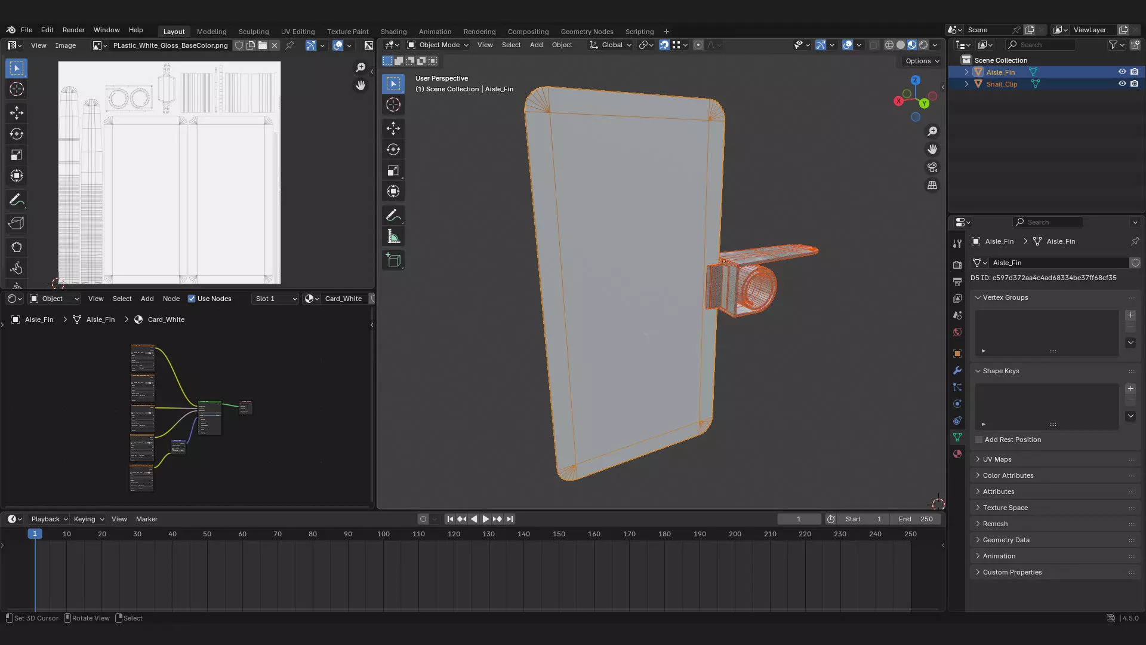Click the End frame 250 field
The width and height of the screenshot is (1146, 645).
pyautogui.click(x=915, y=519)
